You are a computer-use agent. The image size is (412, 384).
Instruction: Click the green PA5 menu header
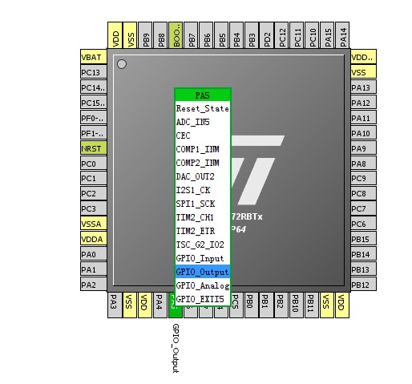[x=203, y=95]
